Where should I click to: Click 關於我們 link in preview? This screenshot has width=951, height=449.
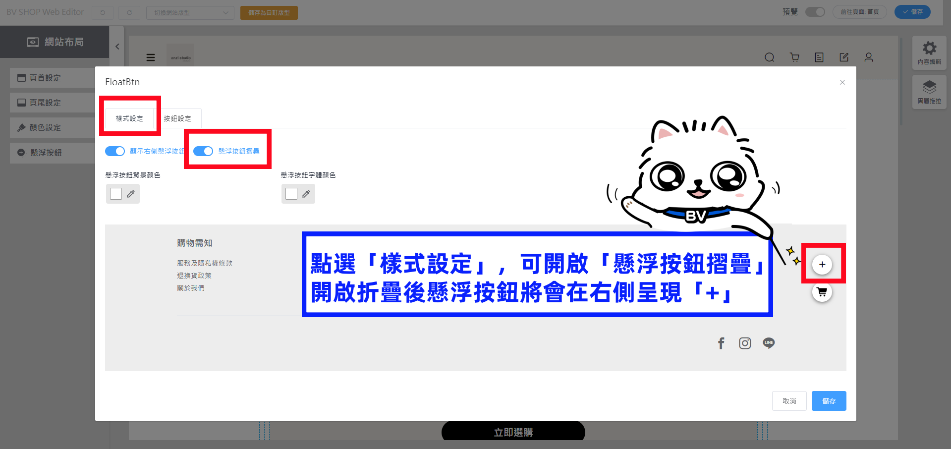pyautogui.click(x=191, y=288)
